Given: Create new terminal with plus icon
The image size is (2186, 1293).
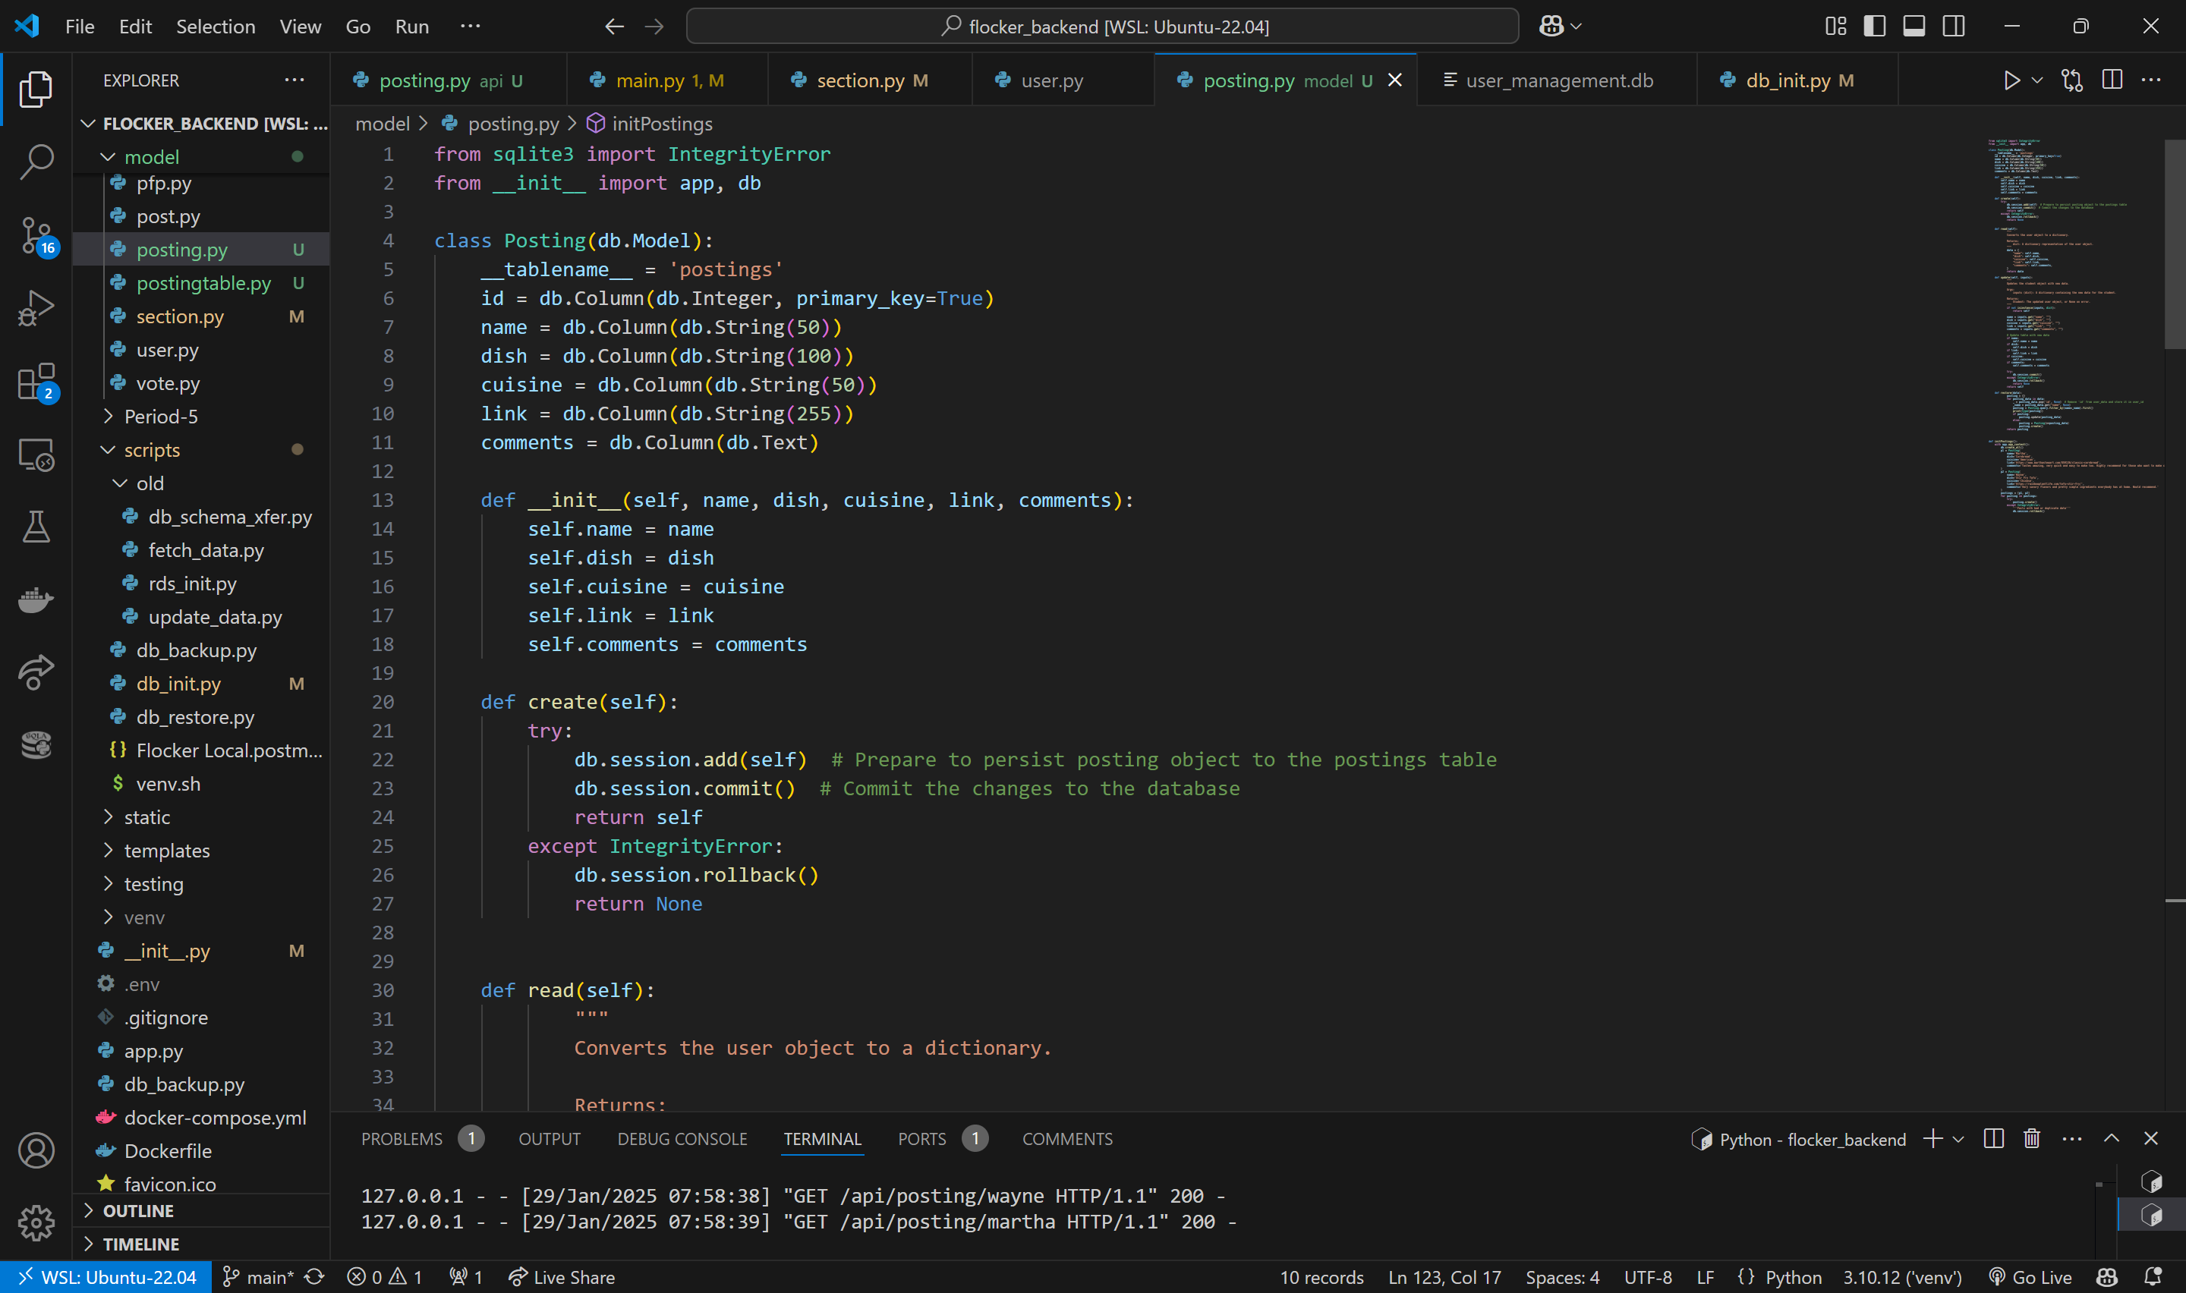Looking at the screenshot, I should click(1932, 1139).
